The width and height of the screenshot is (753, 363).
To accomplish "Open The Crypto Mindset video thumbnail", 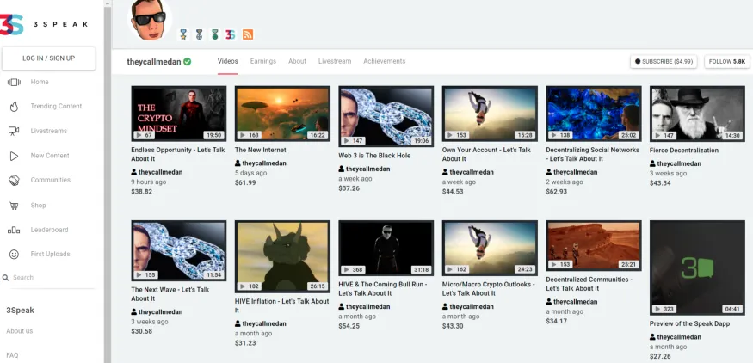I will (x=179, y=114).
